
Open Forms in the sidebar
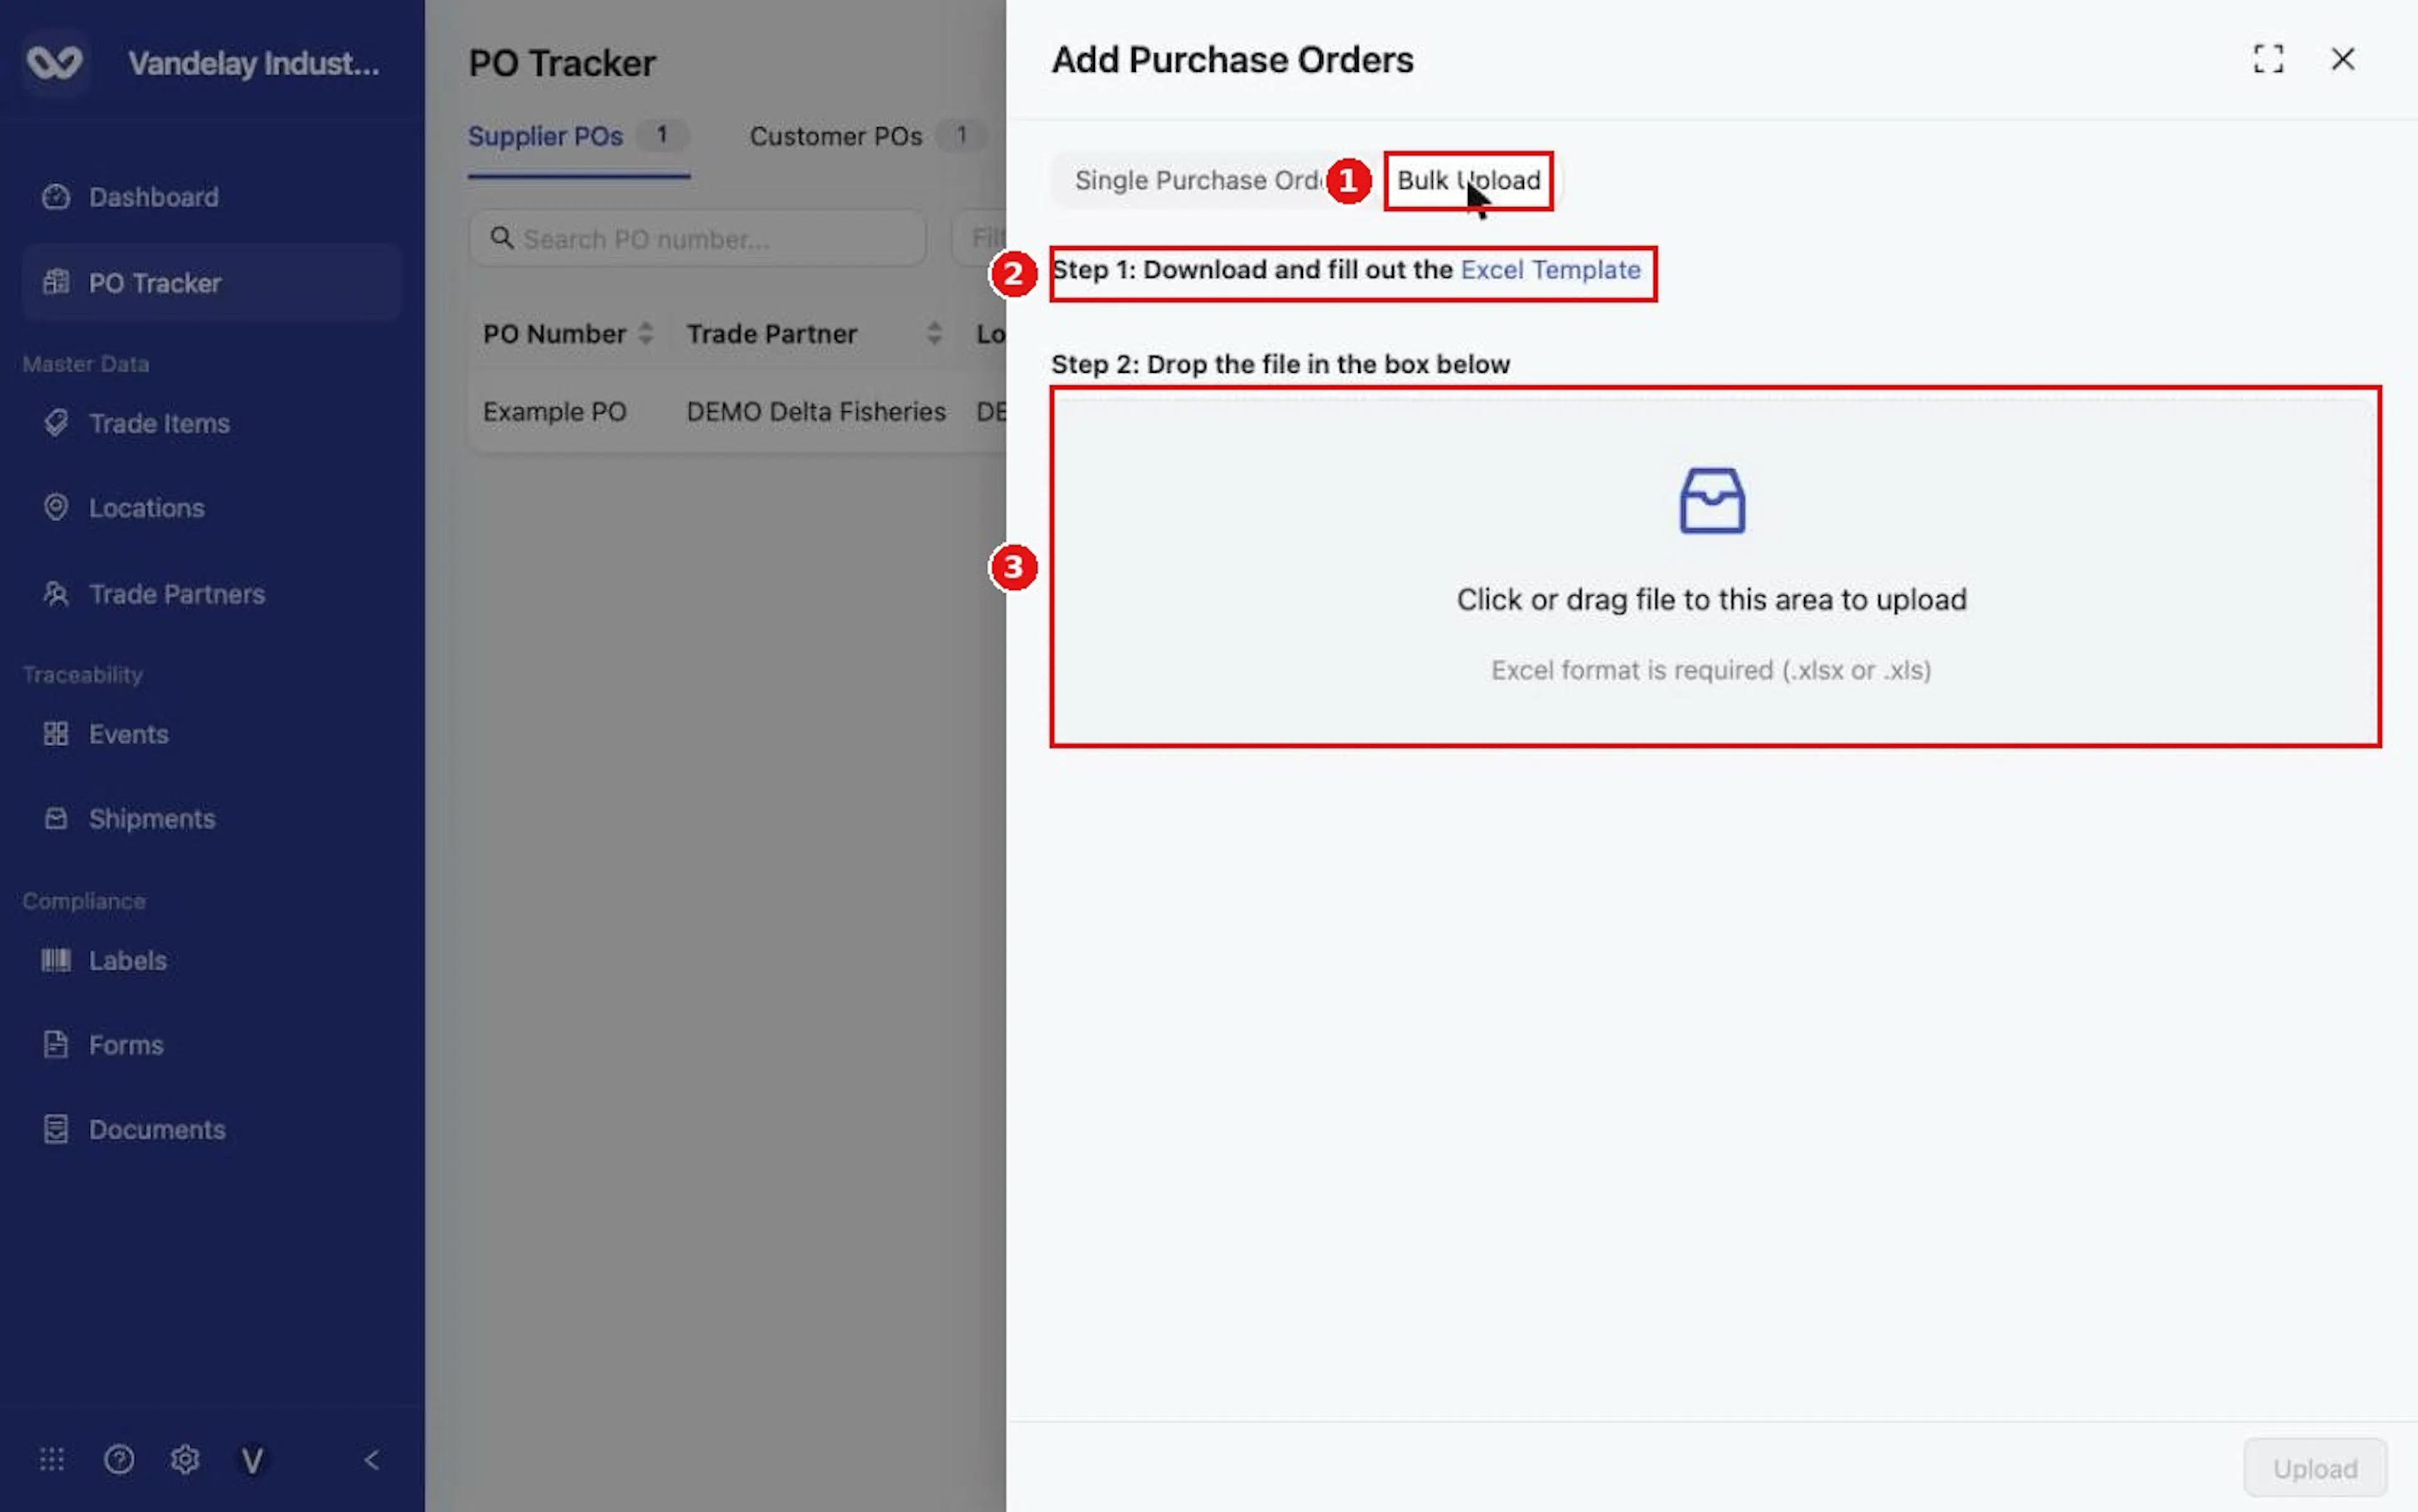coord(211,1045)
